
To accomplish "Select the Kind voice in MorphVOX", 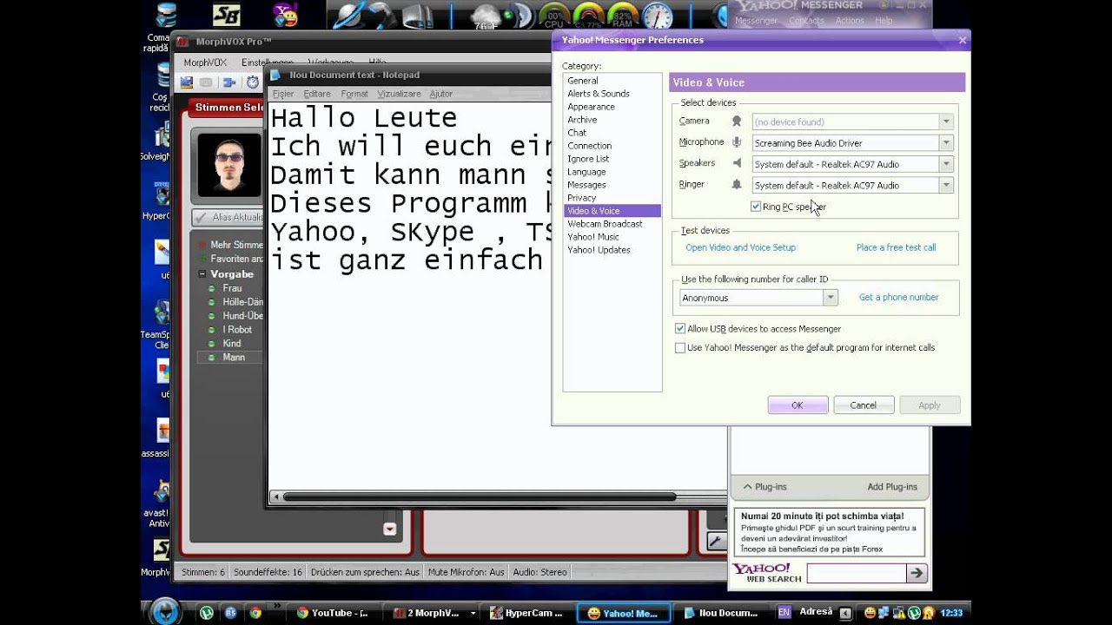I will pos(231,344).
